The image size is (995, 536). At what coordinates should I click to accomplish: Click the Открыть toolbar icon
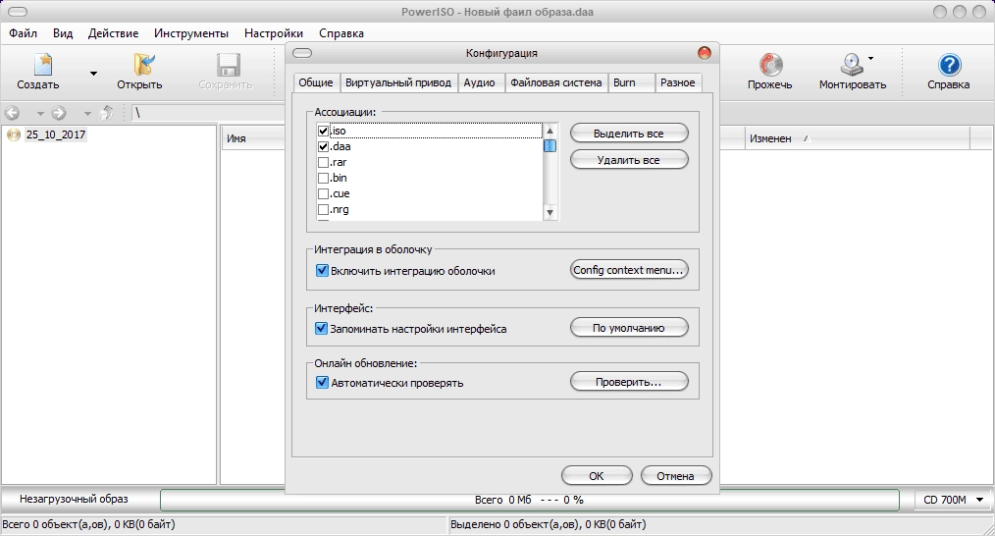[144, 64]
